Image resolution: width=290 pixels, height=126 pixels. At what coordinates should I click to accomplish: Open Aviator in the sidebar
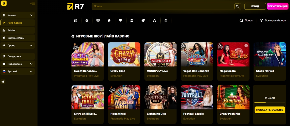pos(18,30)
